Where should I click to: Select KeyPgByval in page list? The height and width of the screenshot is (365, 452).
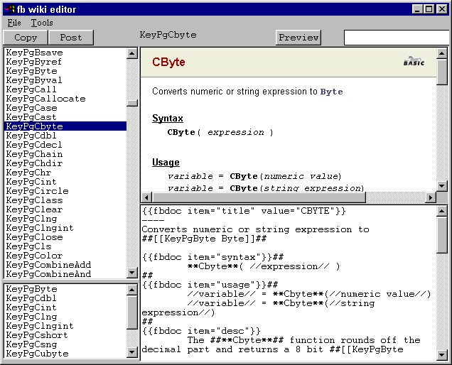[65, 80]
